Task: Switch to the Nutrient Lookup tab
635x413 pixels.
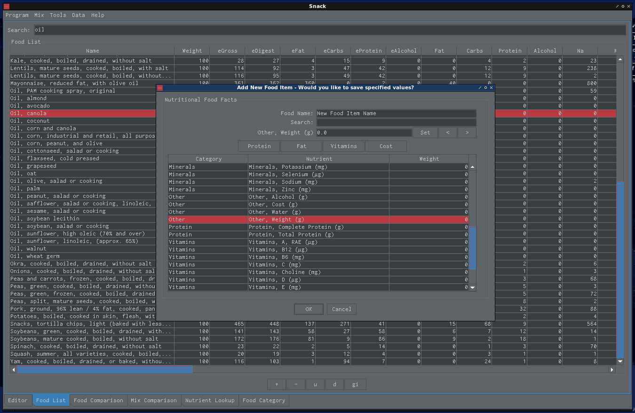Action: pos(210,400)
